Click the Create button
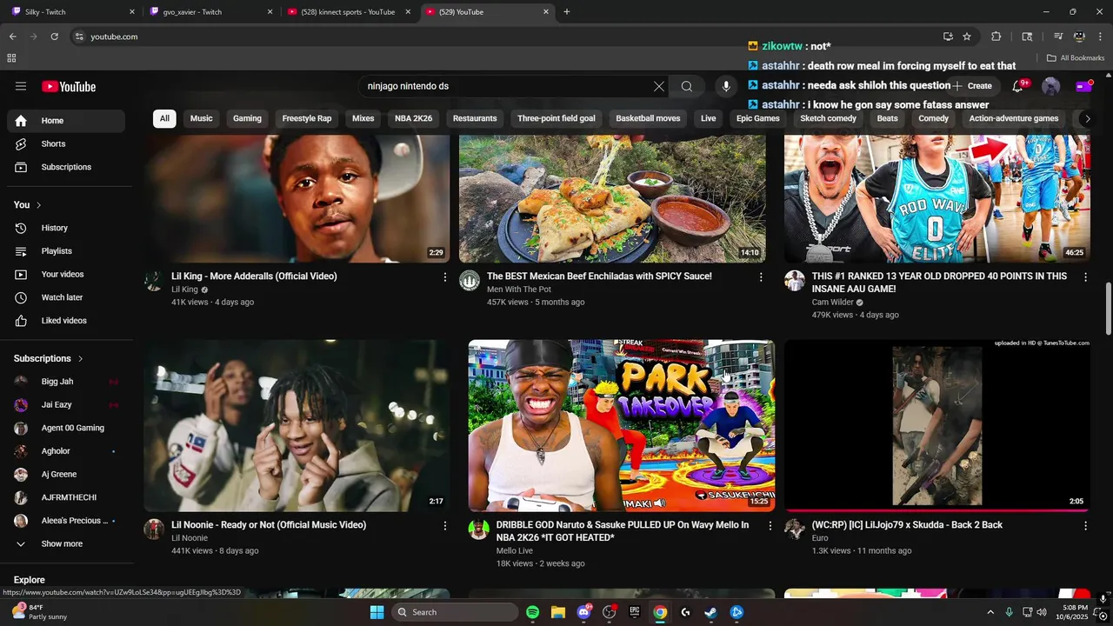This screenshot has height=626, width=1113. click(x=973, y=86)
